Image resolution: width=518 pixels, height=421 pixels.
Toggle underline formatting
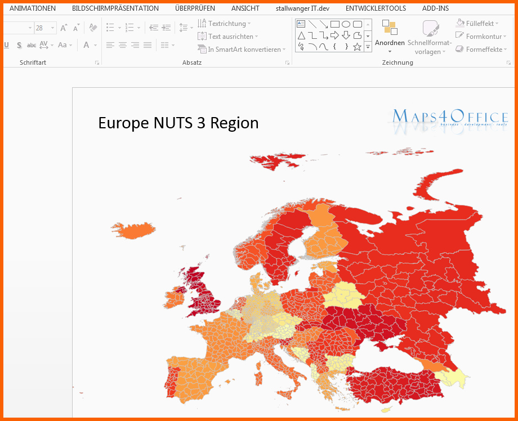(7, 45)
